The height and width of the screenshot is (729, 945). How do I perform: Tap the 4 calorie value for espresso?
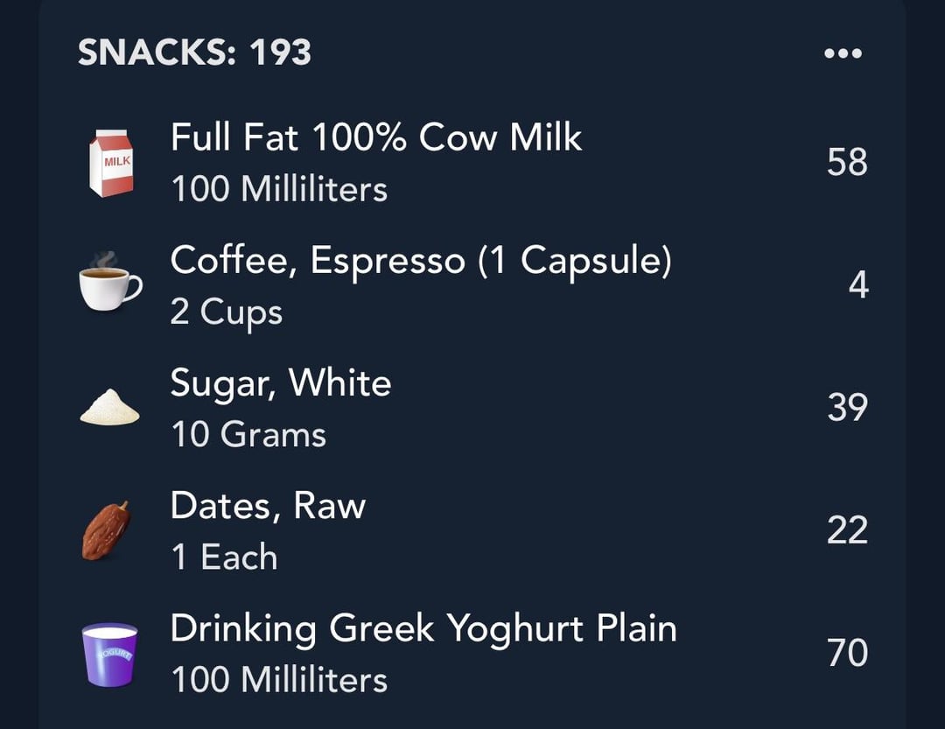(858, 284)
